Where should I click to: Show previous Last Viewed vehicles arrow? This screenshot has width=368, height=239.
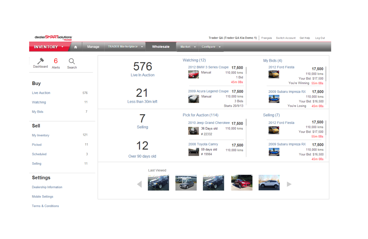click(139, 184)
